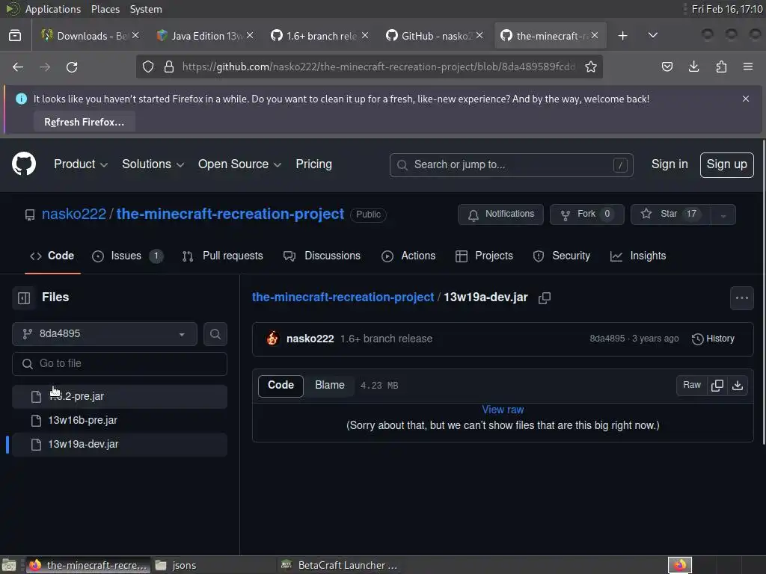Copy the file path of 13w19a-dev.jar
This screenshot has width=766, height=574.
click(x=545, y=297)
